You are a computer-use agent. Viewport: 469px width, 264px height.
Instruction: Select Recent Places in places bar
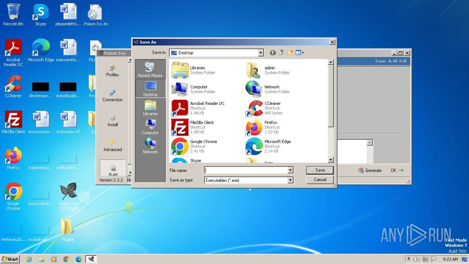click(x=150, y=70)
